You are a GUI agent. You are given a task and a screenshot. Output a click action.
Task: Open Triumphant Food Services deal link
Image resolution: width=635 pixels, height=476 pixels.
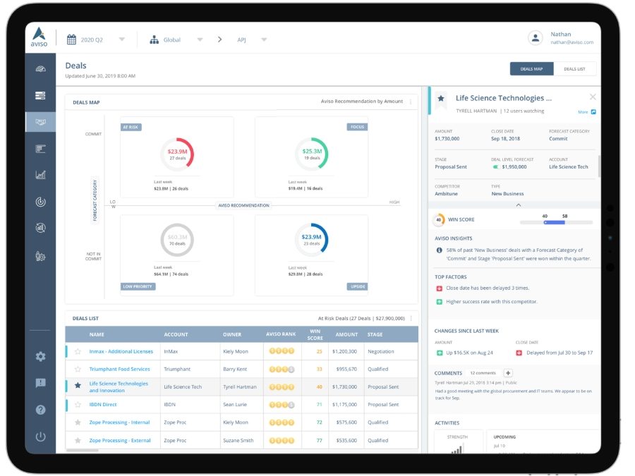119,369
